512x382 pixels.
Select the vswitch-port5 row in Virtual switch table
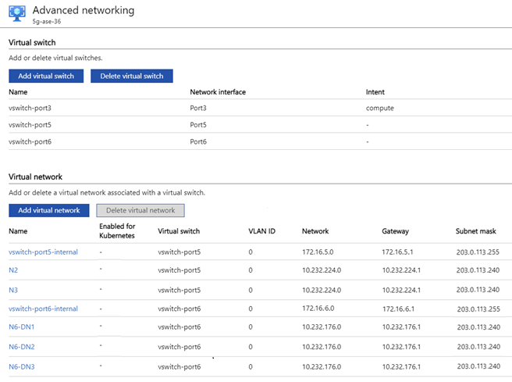pos(30,125)
